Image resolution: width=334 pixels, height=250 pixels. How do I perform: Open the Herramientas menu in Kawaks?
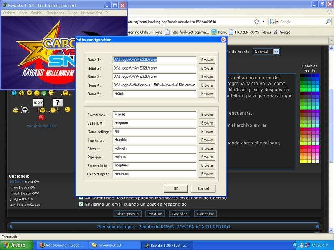pyautogui.click(x=91, y=13)
